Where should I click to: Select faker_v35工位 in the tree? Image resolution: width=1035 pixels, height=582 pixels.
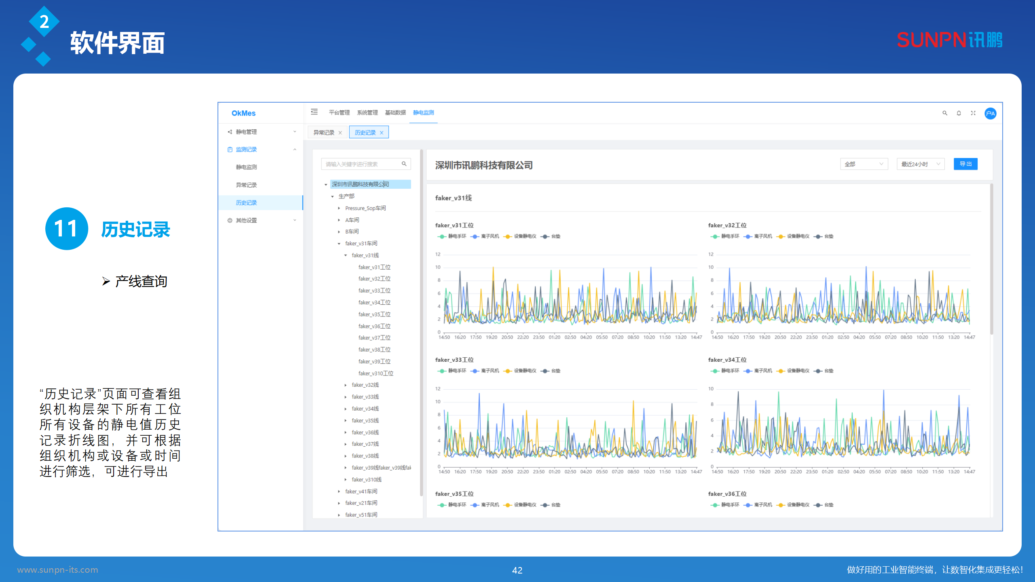(374, 314)
